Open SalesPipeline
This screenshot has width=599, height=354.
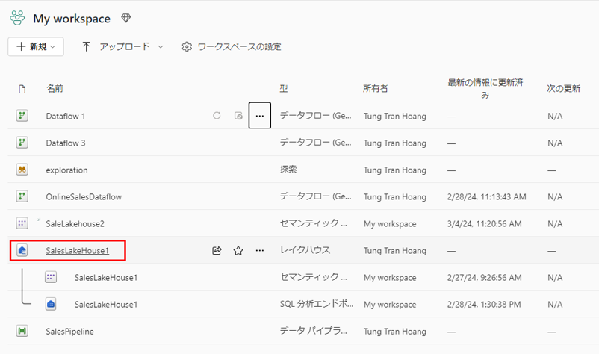coord(69,332)
